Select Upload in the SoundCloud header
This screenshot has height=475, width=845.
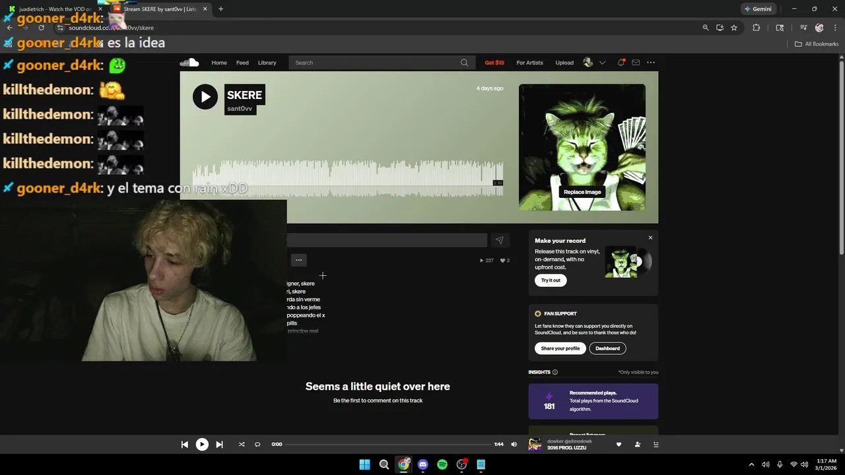tap(564, 63)
